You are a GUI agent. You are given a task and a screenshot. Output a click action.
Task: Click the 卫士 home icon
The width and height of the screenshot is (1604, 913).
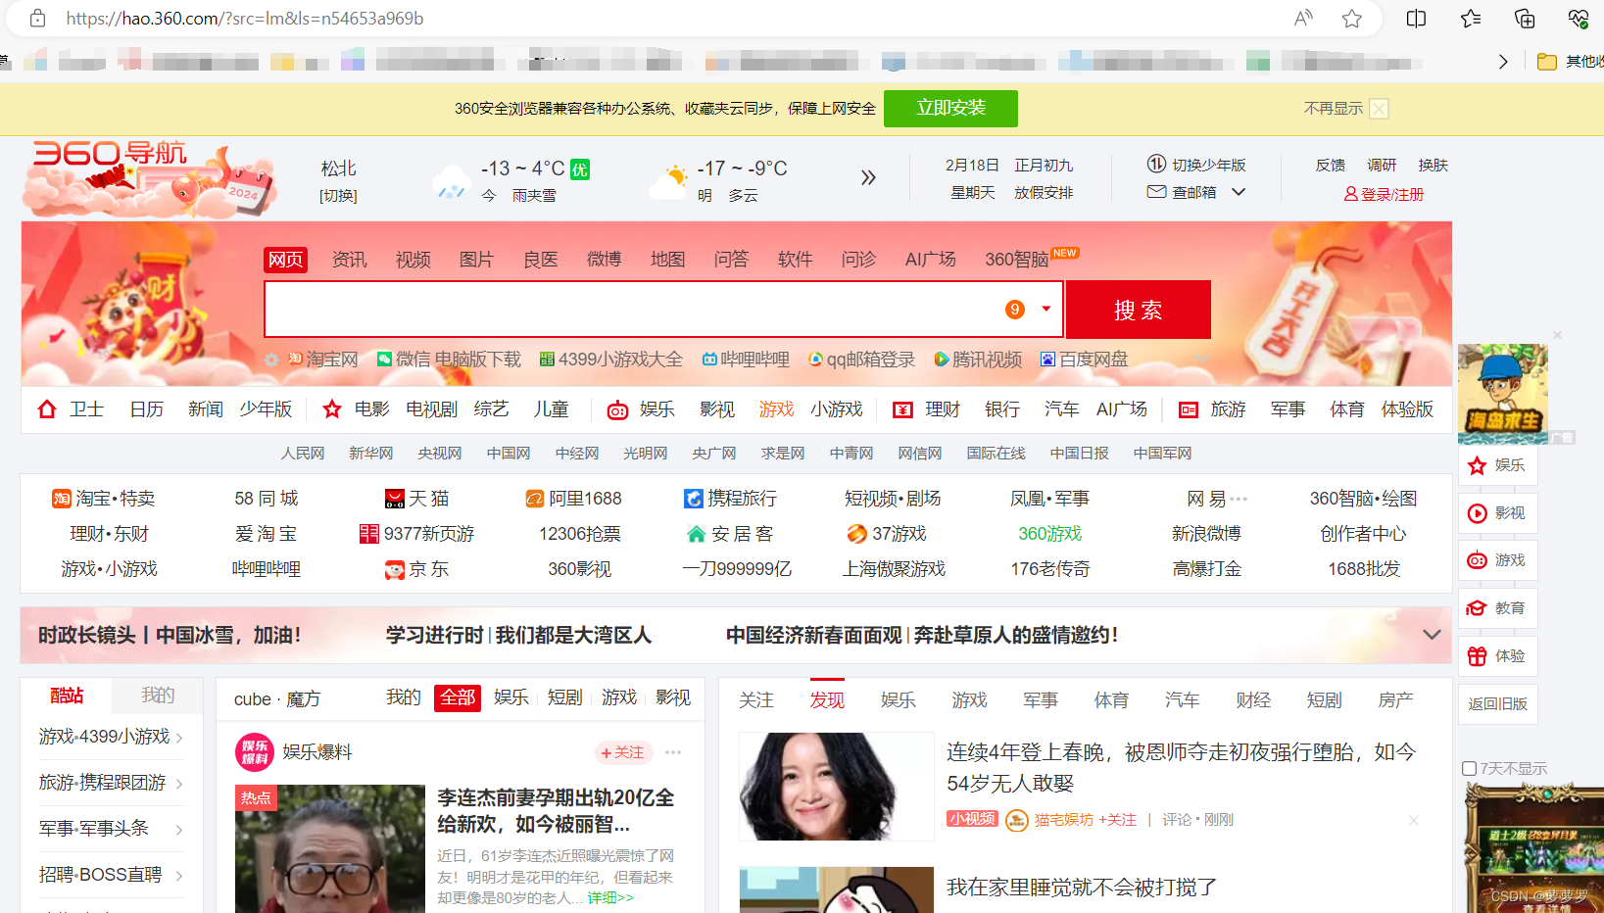click(x=47, y=409)
